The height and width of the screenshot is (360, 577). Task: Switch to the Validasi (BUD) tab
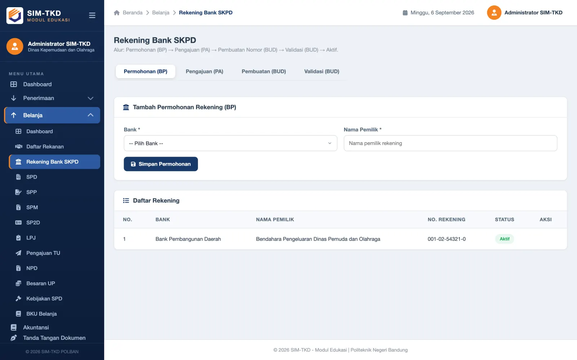tap(322, 71)
